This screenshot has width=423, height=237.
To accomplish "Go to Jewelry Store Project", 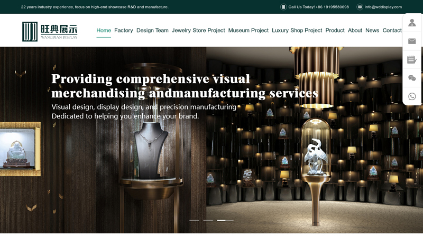I will click(198, 31).
